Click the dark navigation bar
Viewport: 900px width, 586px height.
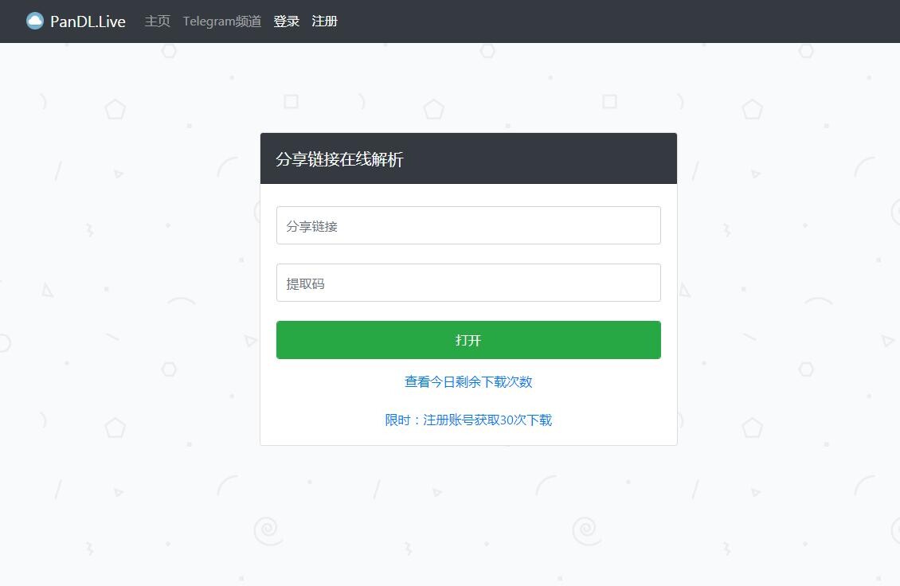point(558,21)
